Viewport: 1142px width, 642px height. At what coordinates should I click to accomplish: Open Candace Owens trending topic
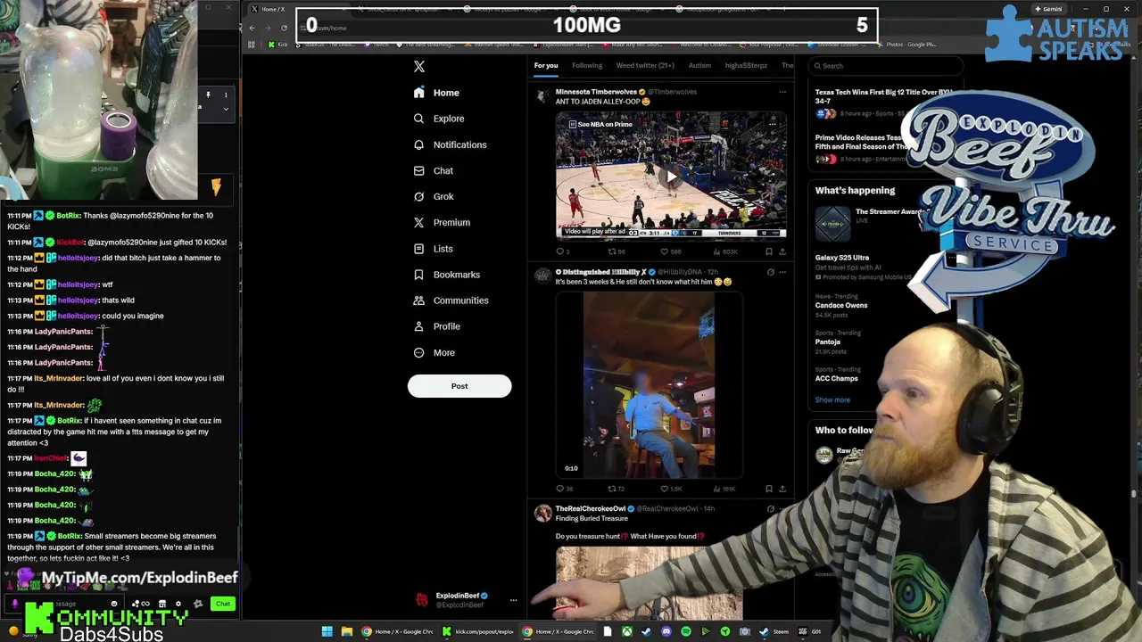(841, 305)
